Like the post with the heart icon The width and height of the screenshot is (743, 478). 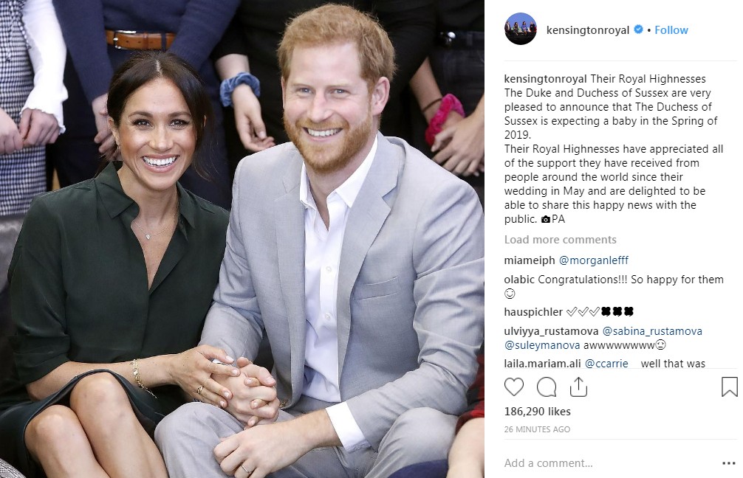point(513,387)
